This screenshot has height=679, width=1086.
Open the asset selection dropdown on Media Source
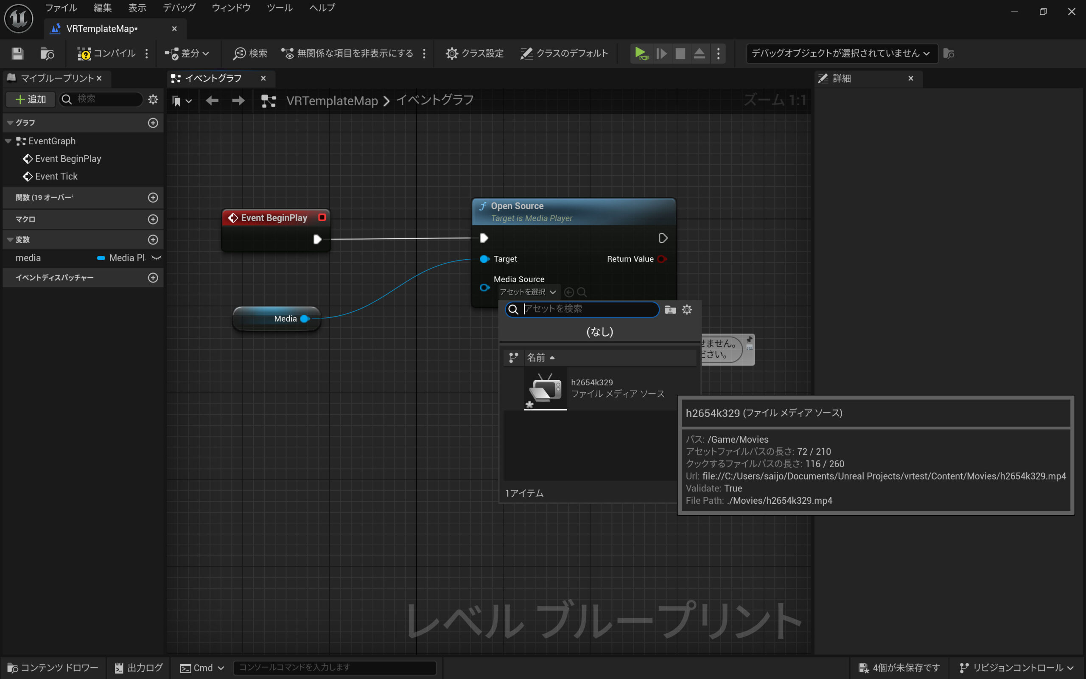(x=528, y=292)
